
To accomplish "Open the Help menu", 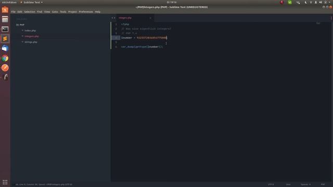I will click(98, 11).
